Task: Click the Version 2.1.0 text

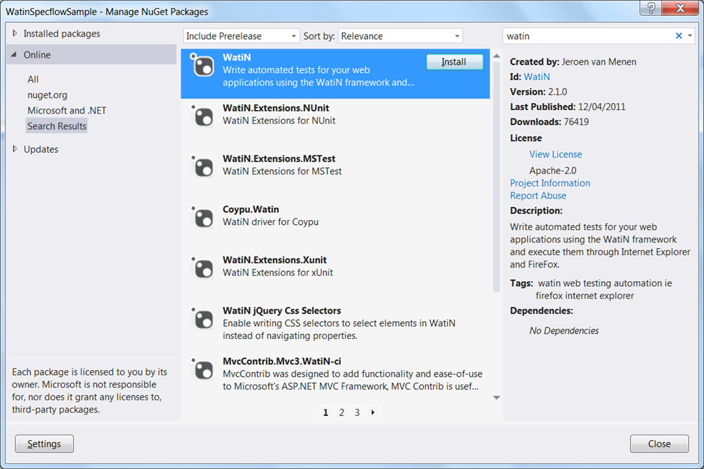Action: pyautogui.click(x=538, y=92)
